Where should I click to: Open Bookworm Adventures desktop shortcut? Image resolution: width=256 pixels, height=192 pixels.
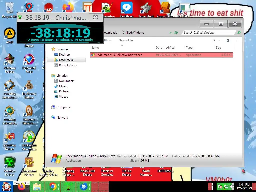tap(29, 141)
